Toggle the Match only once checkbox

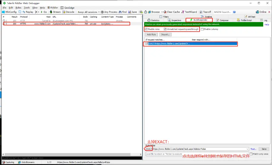click(x=251, y=154)
